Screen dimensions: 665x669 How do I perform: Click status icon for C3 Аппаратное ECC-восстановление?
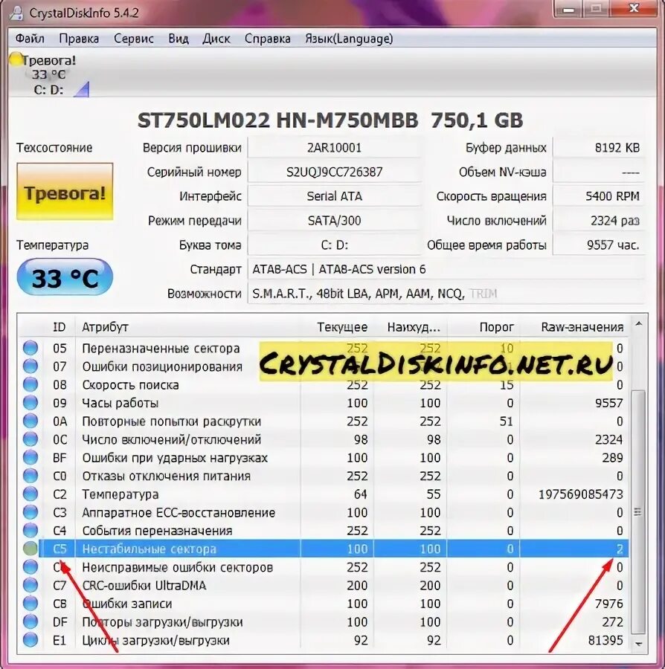30,512
